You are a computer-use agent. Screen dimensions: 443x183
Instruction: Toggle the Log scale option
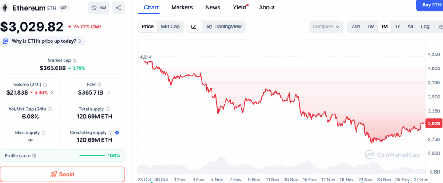[425, 26]
